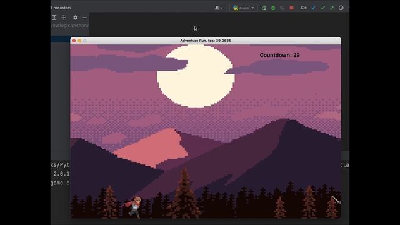Click the sword item at right edge of game
The height and width of the screenshot is (225, 400).
336,200
